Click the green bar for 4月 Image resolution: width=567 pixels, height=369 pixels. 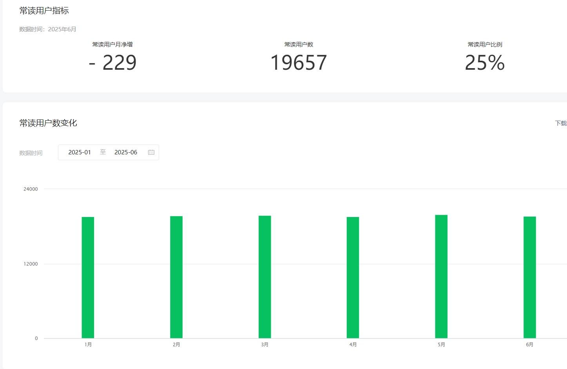tap(353, 277)
